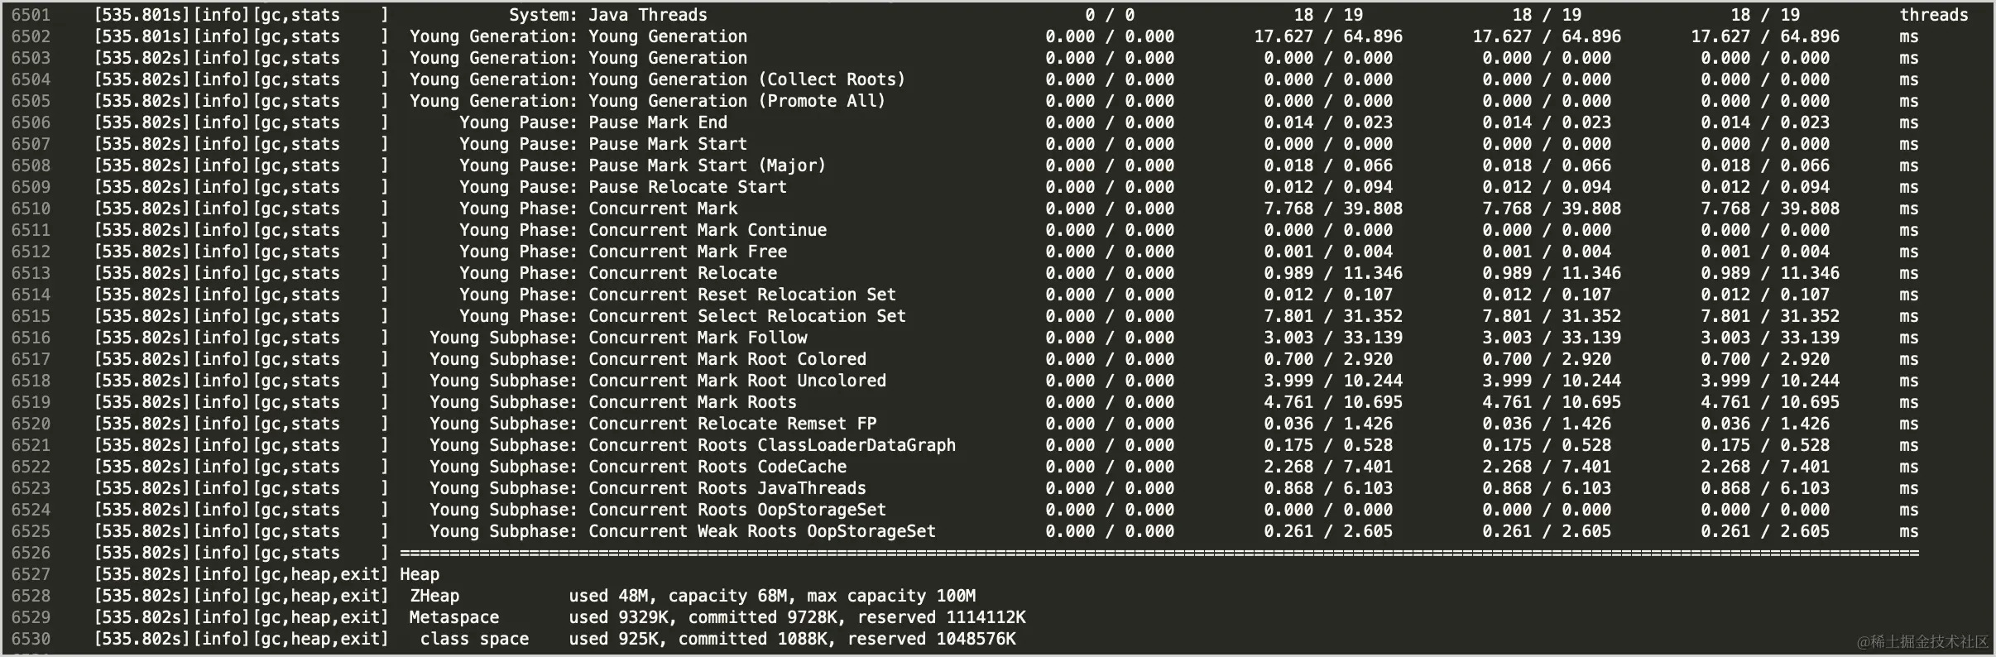This screenshot has height=657, width=1996.
Task: Click 'Concurrent Roots ClassLoaderDataGraph' text
Action: 772,445
